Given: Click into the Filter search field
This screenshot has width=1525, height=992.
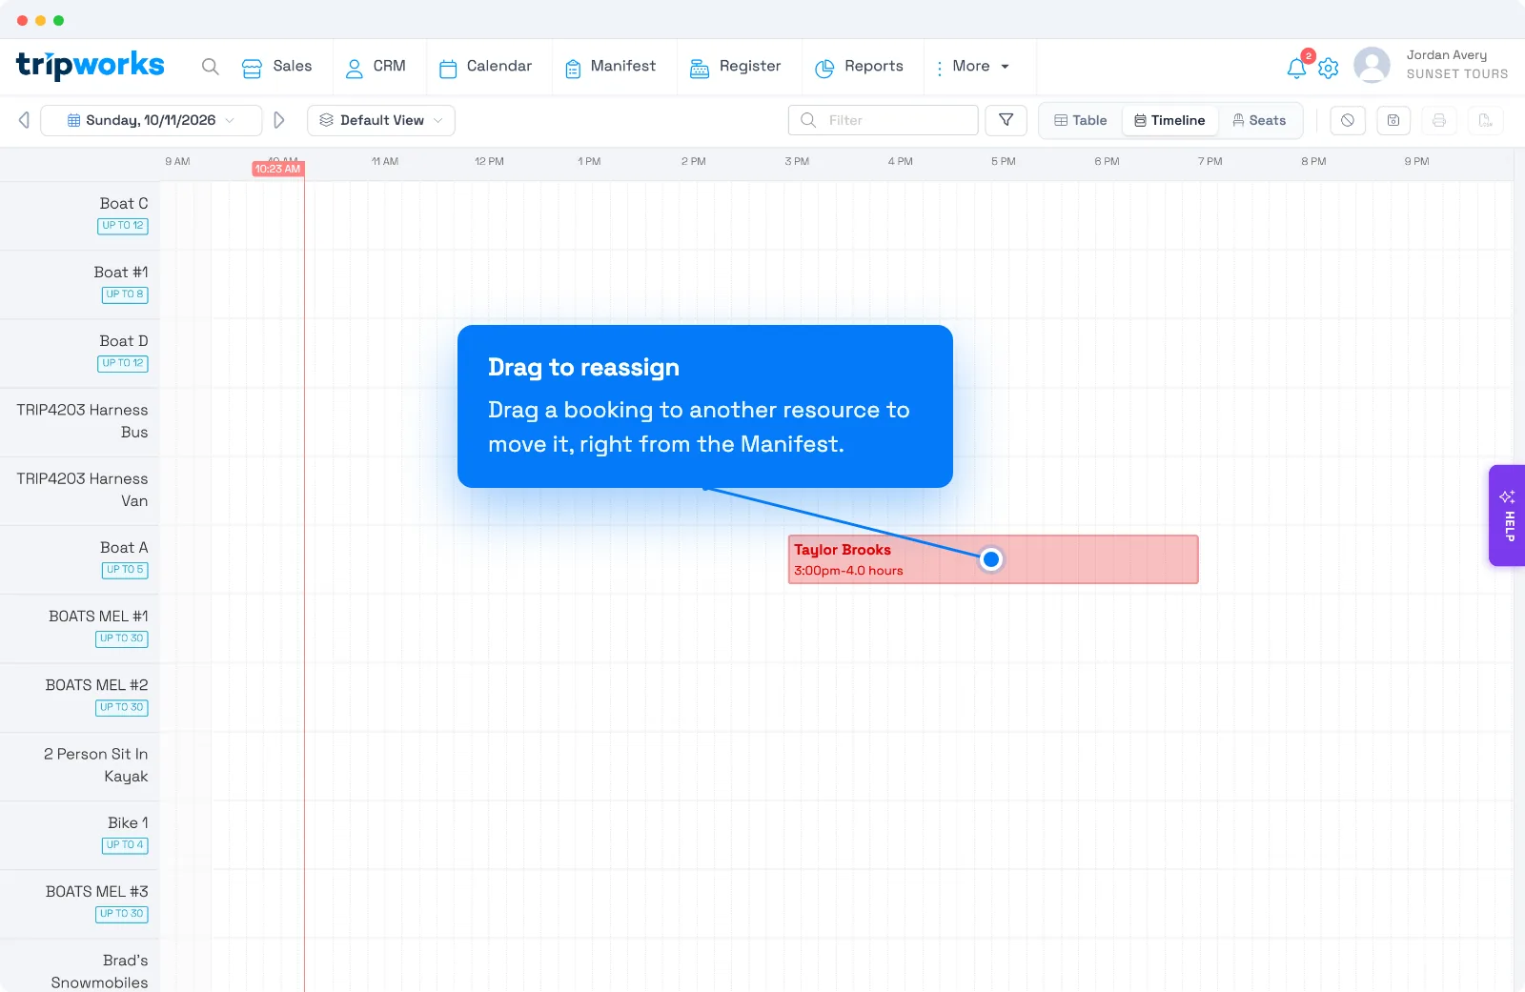Looking at the screenshot, I should tap(884, 120).
